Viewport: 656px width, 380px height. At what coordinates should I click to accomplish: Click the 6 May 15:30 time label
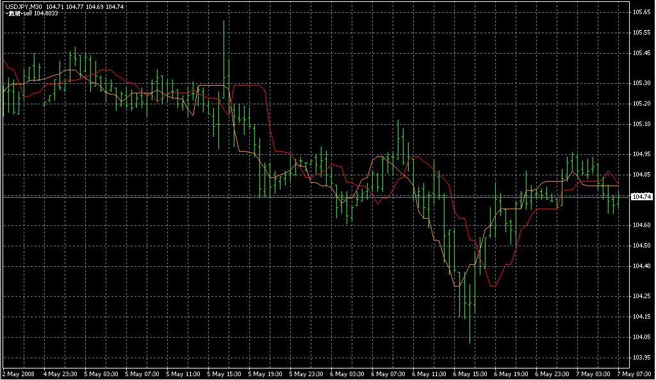471,374
